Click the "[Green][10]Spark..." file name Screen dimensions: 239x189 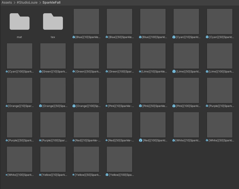[55, 72]
